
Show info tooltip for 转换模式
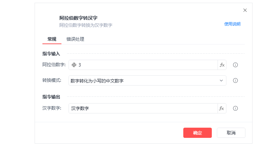pyautogui.click(x=235, y=80)
